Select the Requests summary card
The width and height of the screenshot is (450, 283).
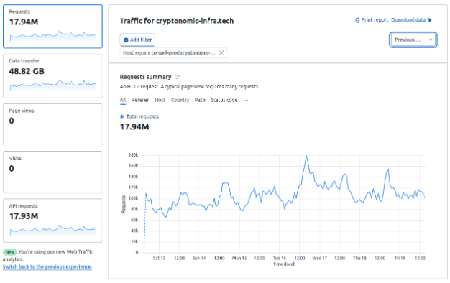point(52,27)
